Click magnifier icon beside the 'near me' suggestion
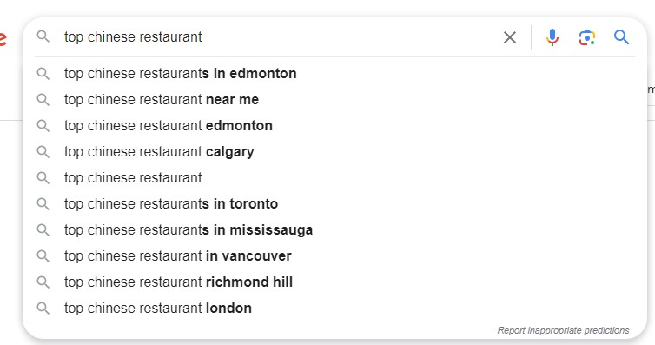 pos(43,99)
